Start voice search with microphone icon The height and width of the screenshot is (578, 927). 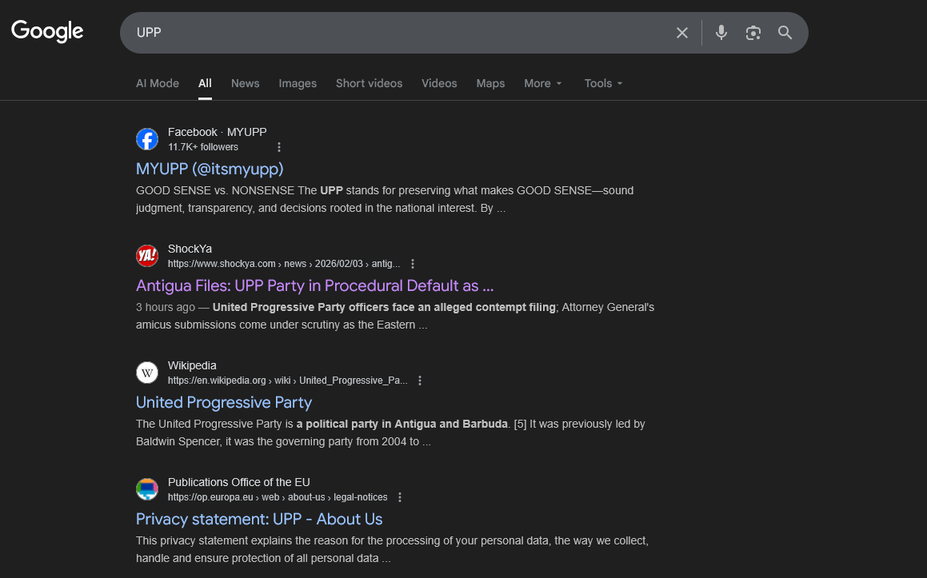(x=721, y=33)
